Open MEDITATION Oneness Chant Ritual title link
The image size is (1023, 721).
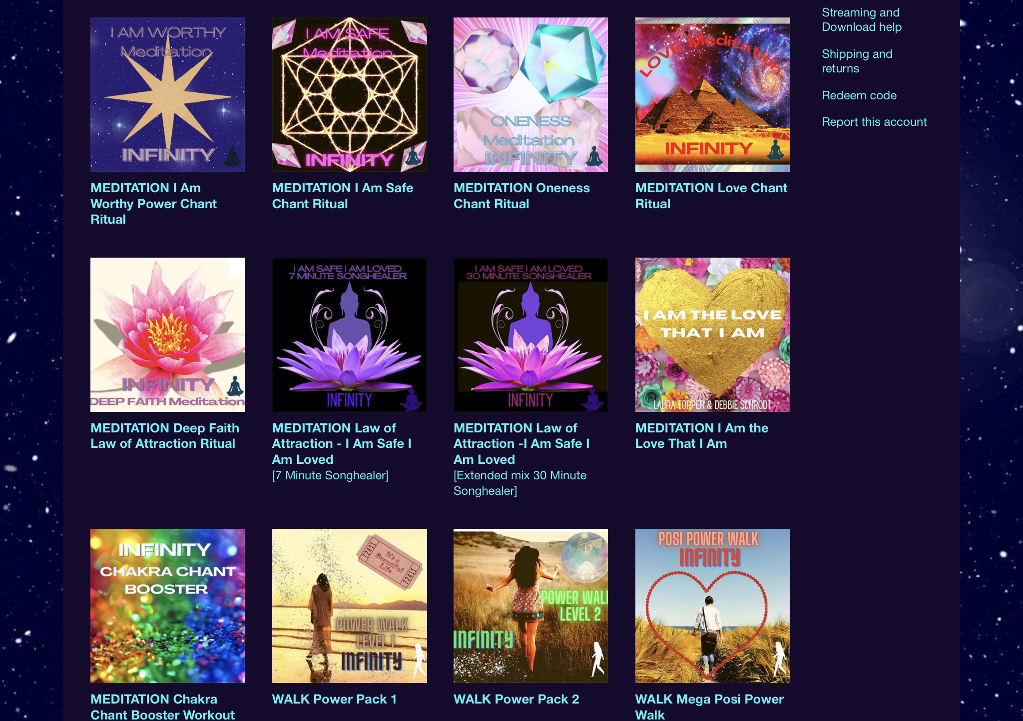(521, 196)
